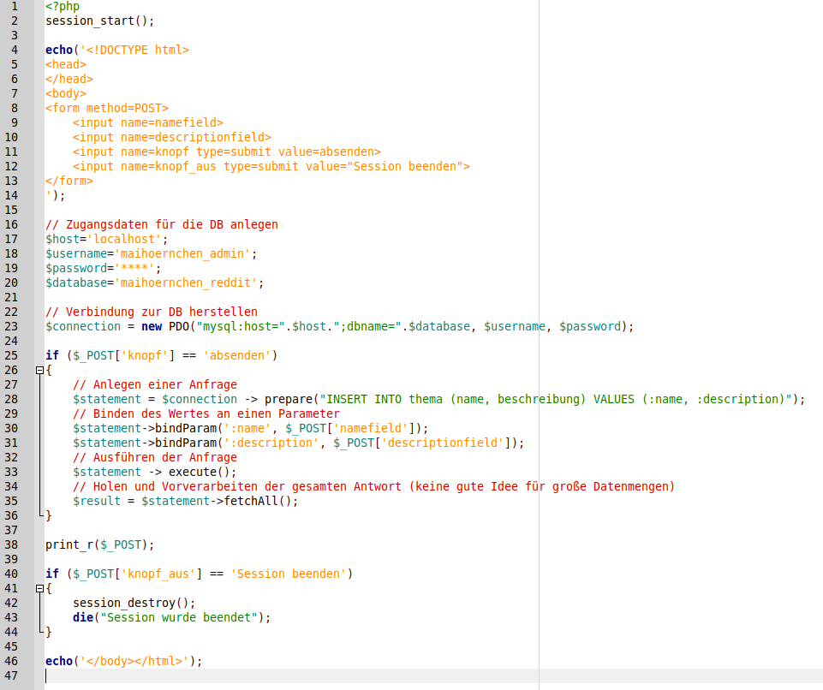Click the session_destroy() call
Image resolution: width=823 pixels, height=690 pixels.
click(134, 603)
